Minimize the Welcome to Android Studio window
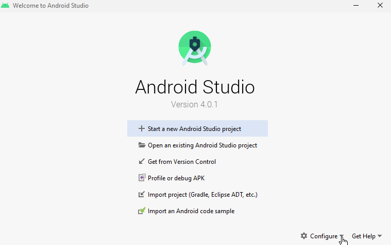This screenshot has height=245, width=391. (x=356, y=6)
